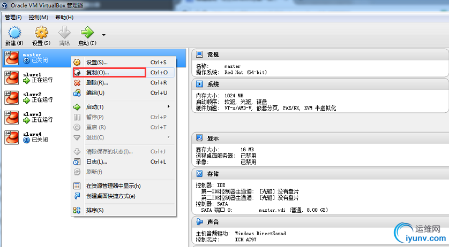The height and width of the screenshot is (247, 449).
Task: Click 暂停(P) context menu entry
Action: click(123, 117)
